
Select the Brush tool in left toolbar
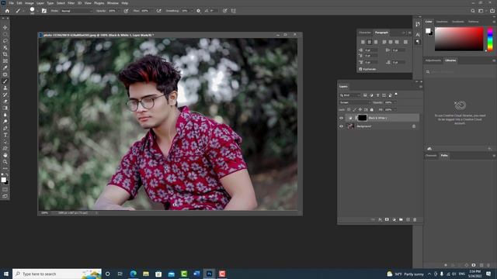[x=5, y=81]
